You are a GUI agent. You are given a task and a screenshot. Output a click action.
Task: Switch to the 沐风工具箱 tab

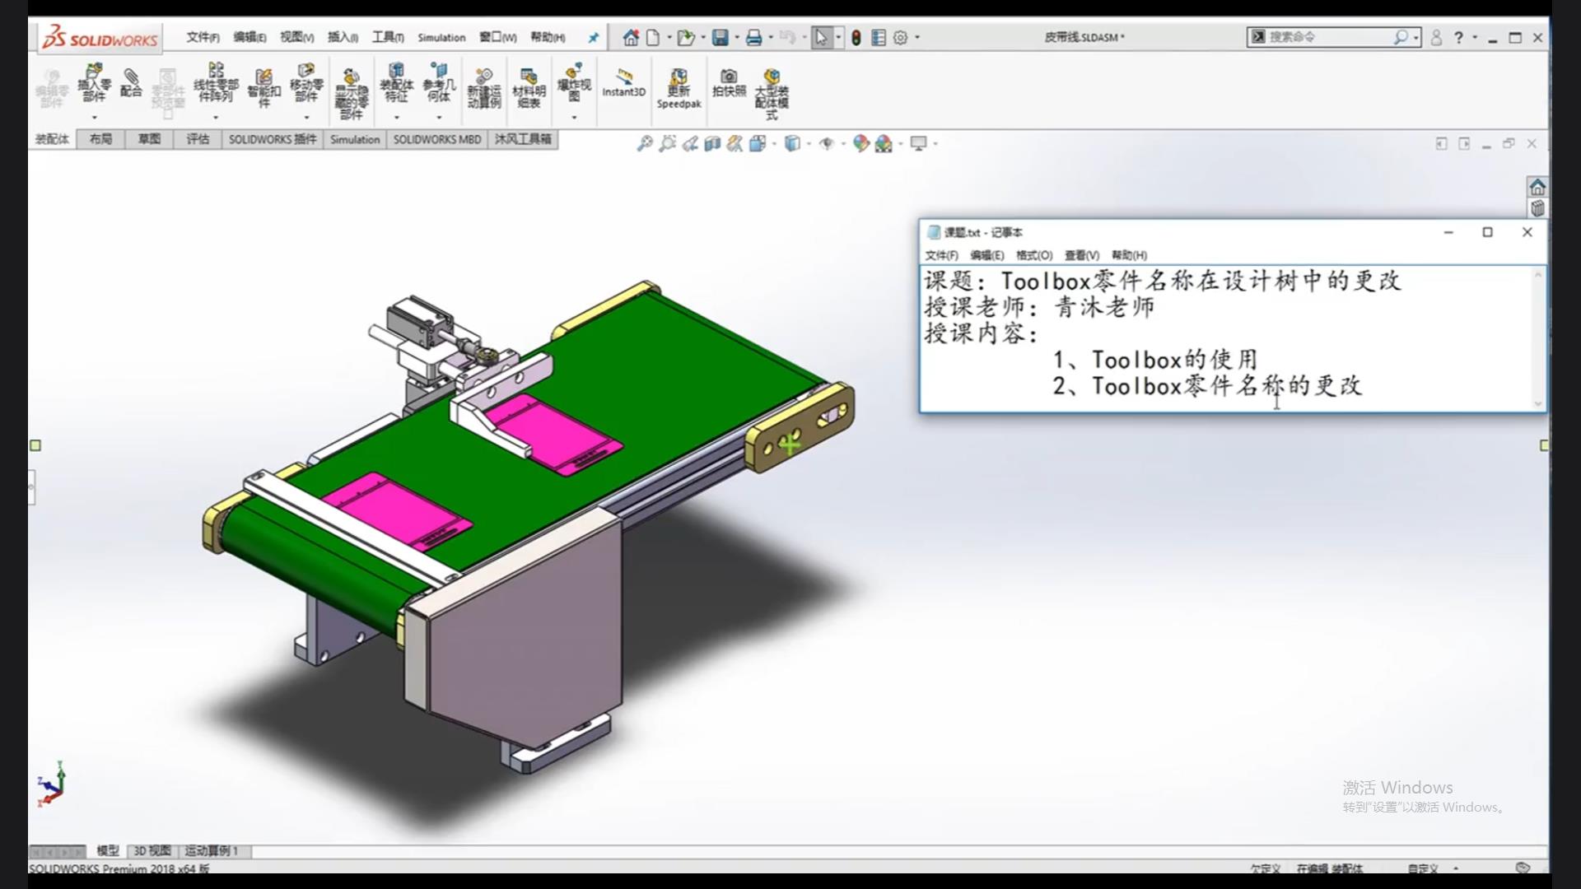coord(523,139)
